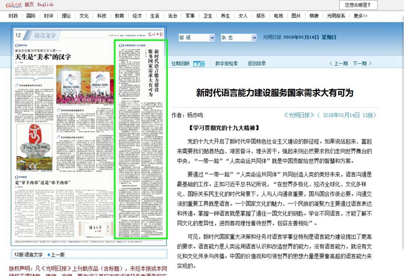Go to previous page with 上一期

coord(340,63)
